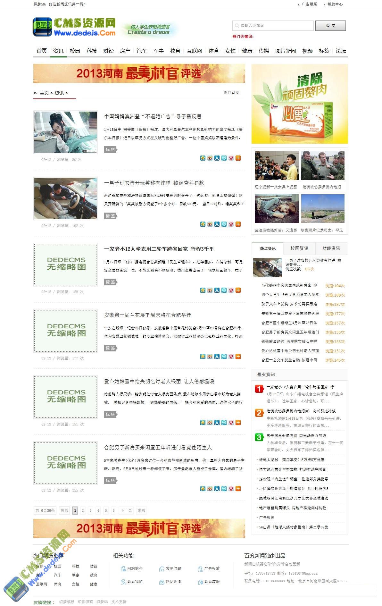Share 安检开玩笑 article to QQ Zone icon
382x606 pixels.
203,224
